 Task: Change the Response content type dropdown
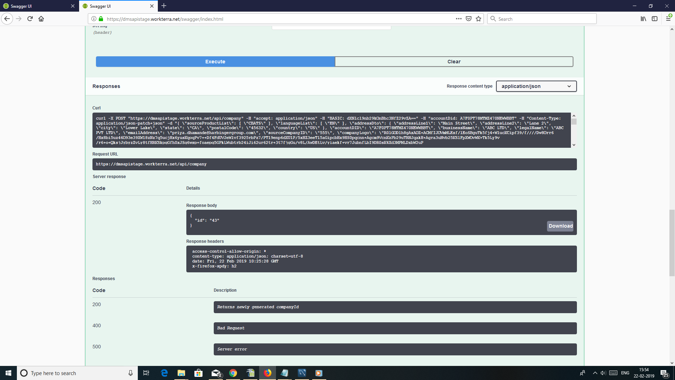tap(536, 86)
